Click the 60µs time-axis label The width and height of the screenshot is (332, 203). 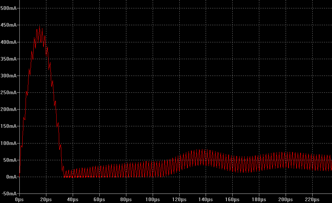[x=99, y=199]
